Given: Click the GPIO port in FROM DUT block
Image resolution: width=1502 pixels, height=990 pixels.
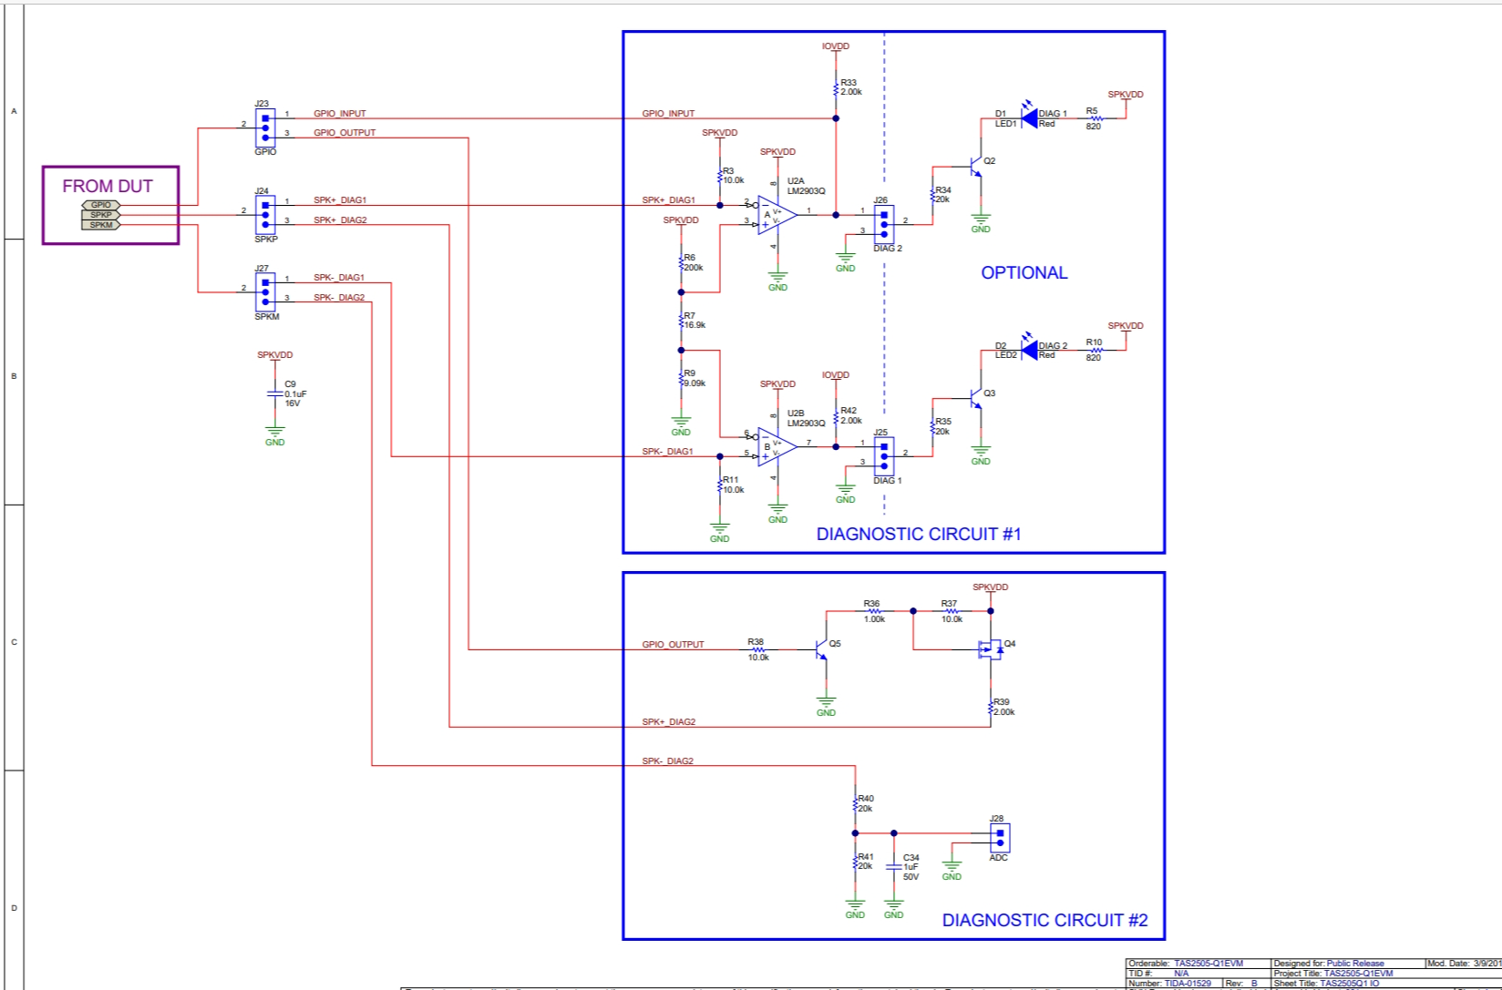Looking at the screenshot, I should click(x=101, y=205).
